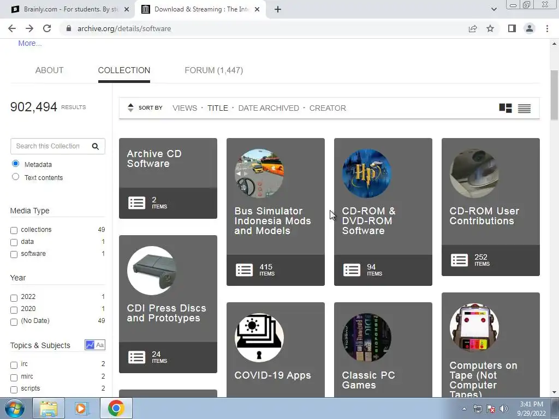This screenshot has width=559, height=419.
Task: Open CD-ROM & DVD-ROM Software thumbnail
Action: coord(367,173)
